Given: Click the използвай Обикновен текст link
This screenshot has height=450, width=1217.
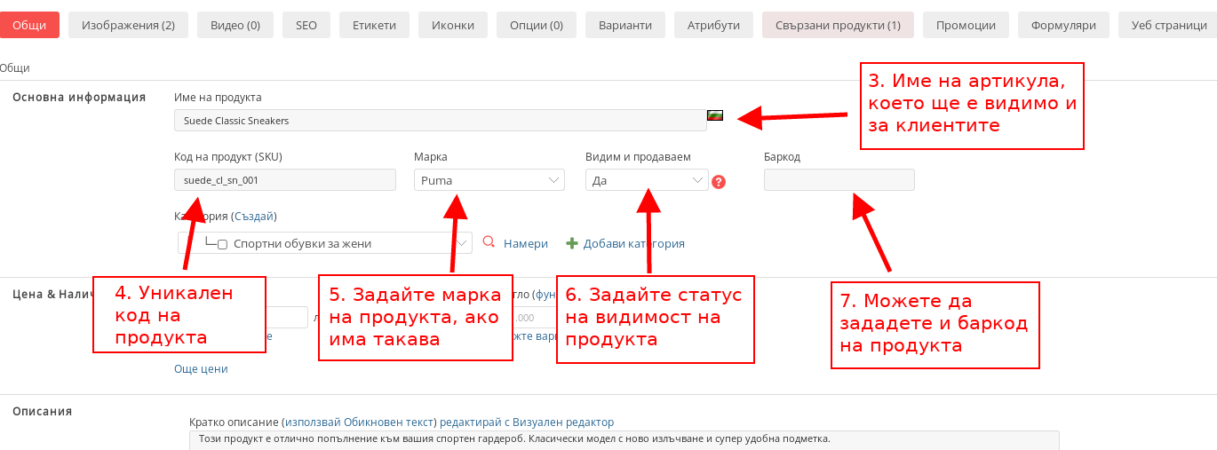Looking at the screenshot, I should (359, 422).
